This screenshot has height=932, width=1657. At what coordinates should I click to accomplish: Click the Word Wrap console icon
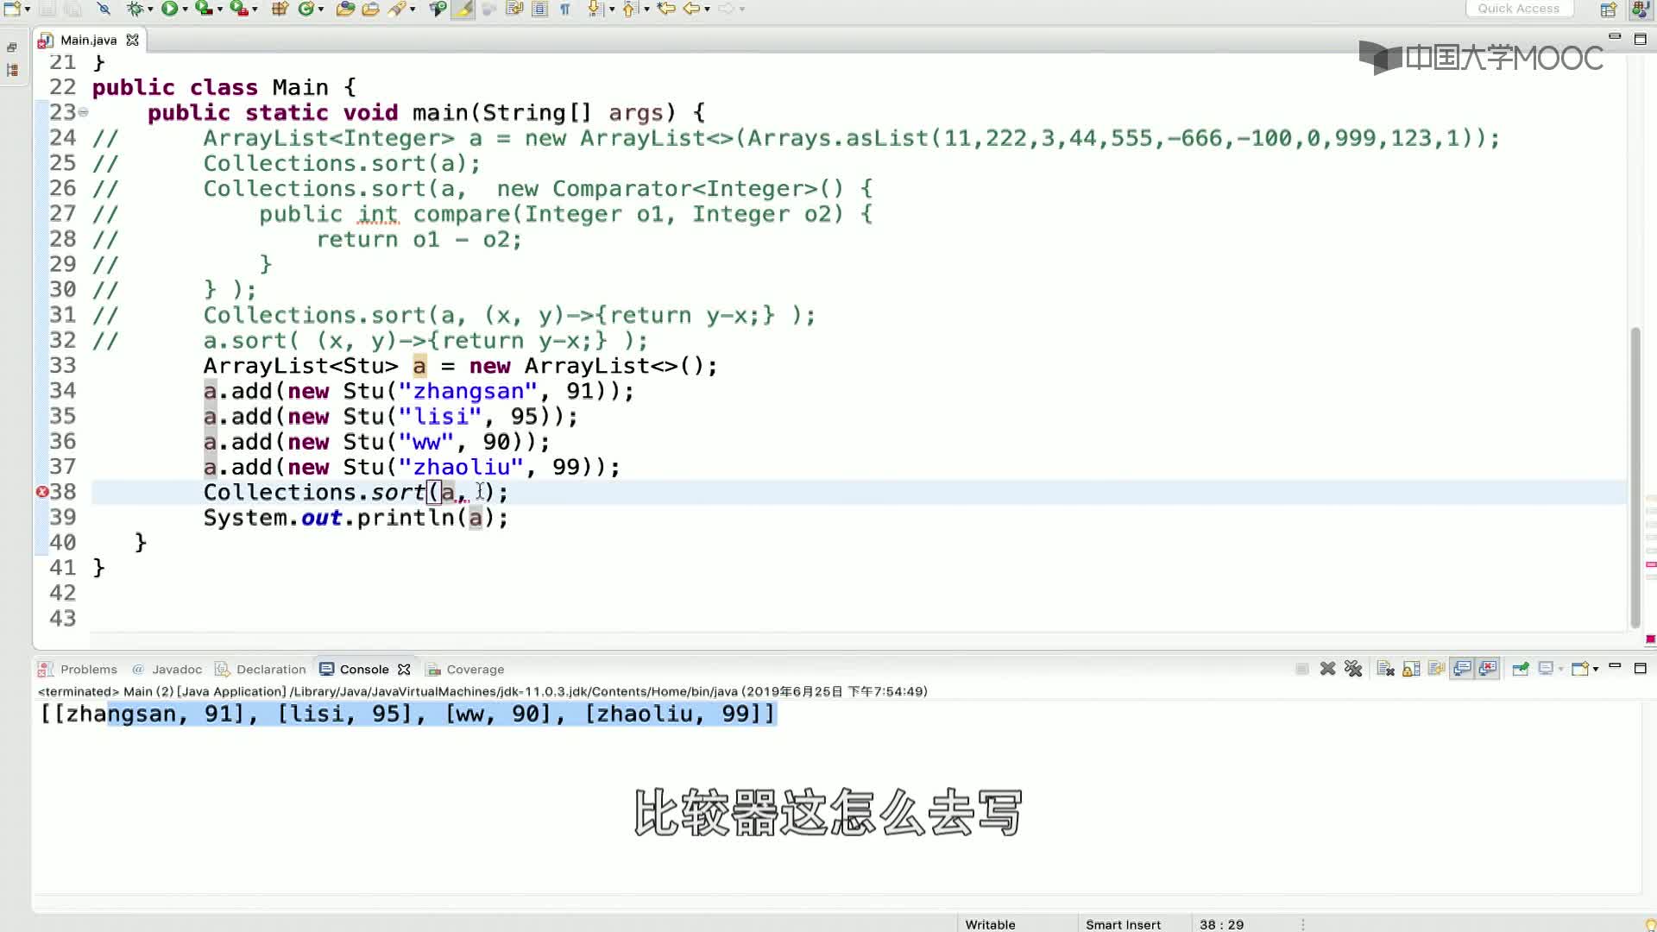click(1436, 669)
